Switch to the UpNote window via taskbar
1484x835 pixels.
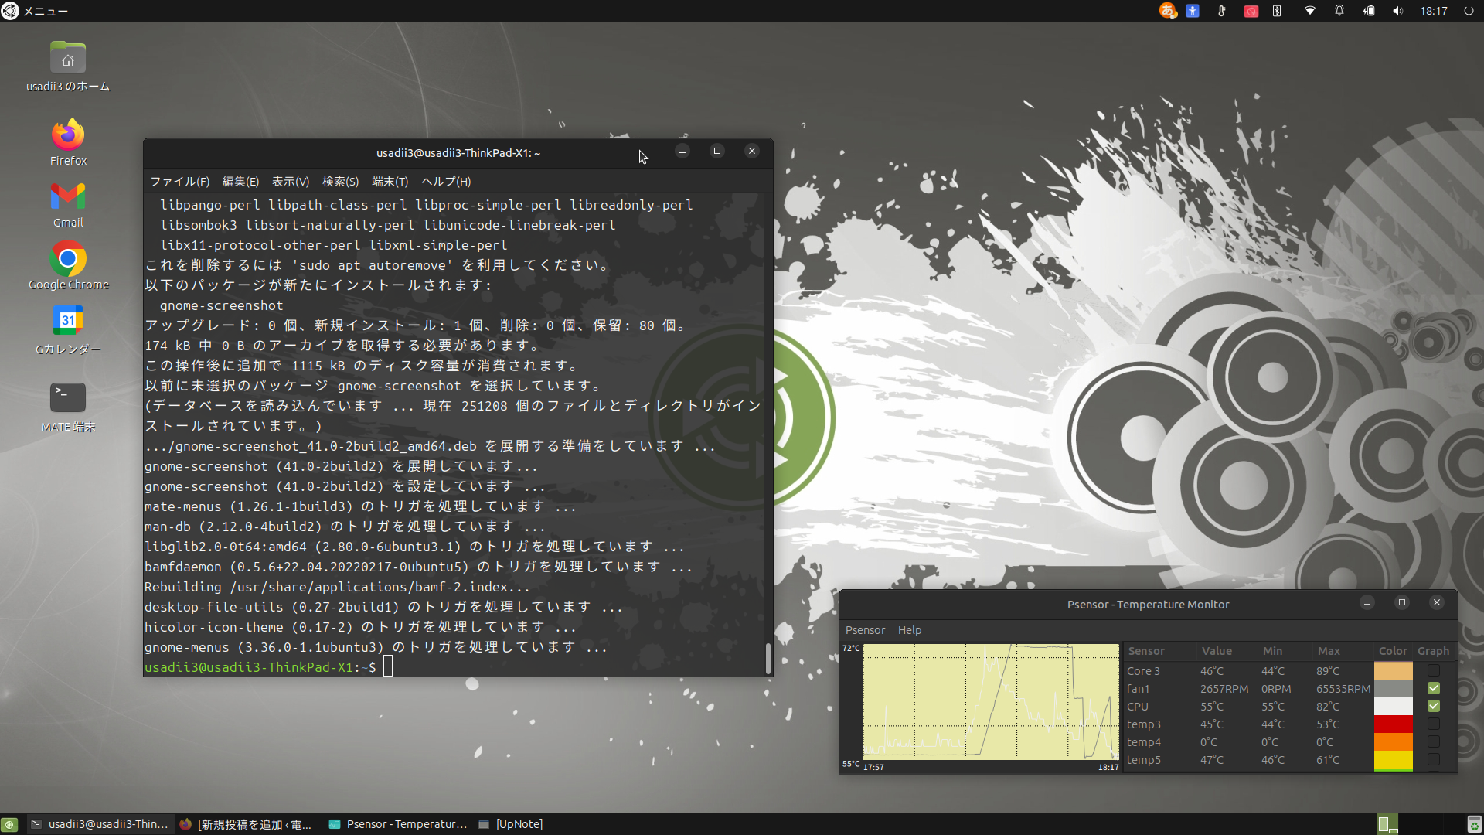click(x=511, y=824)
